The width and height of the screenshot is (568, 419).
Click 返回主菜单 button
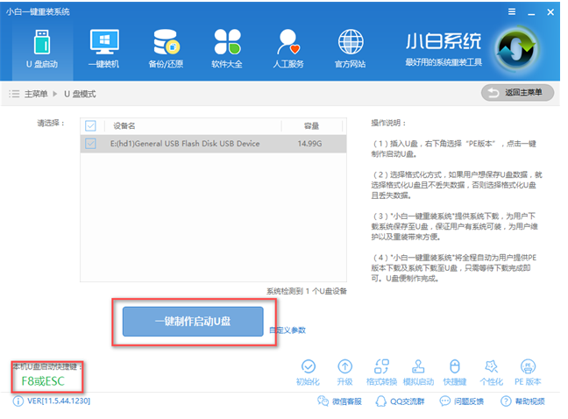coord(517,93)
